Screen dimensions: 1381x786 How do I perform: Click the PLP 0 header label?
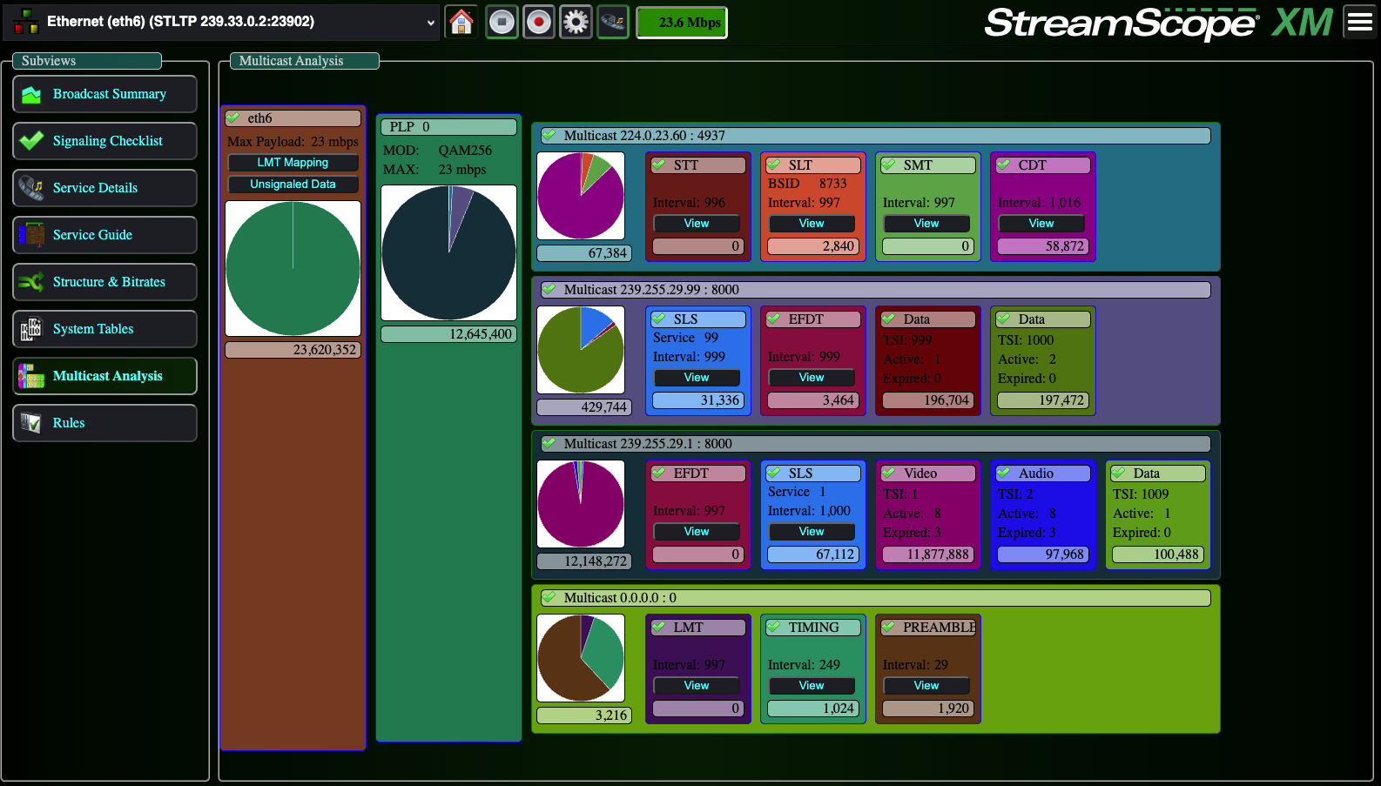point(448,127)
